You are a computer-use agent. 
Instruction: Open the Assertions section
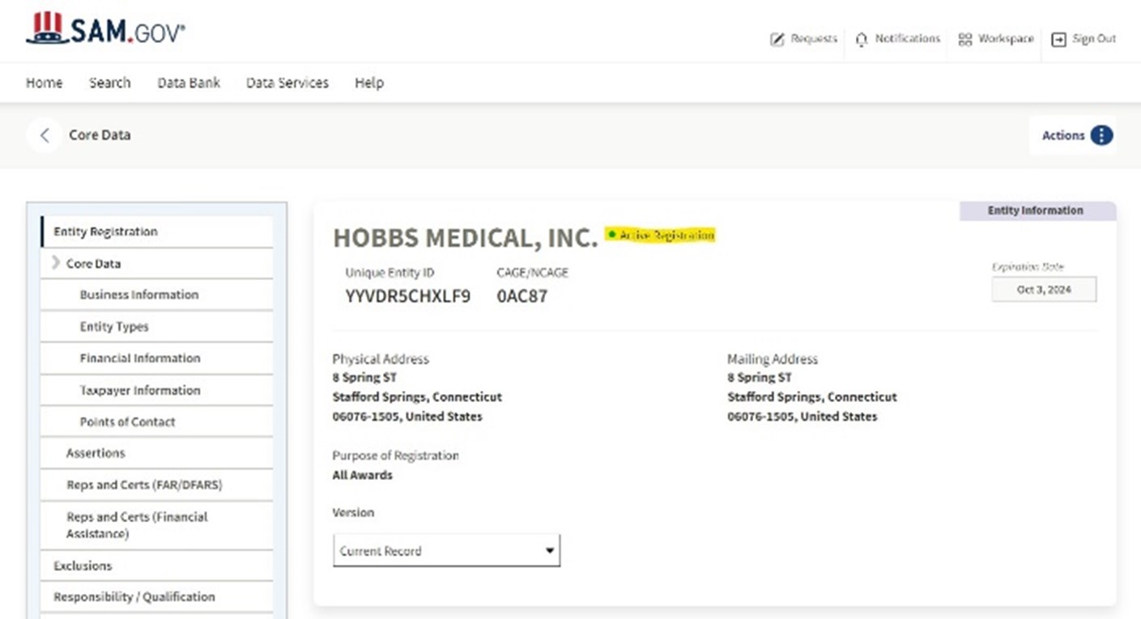[157, 453]
